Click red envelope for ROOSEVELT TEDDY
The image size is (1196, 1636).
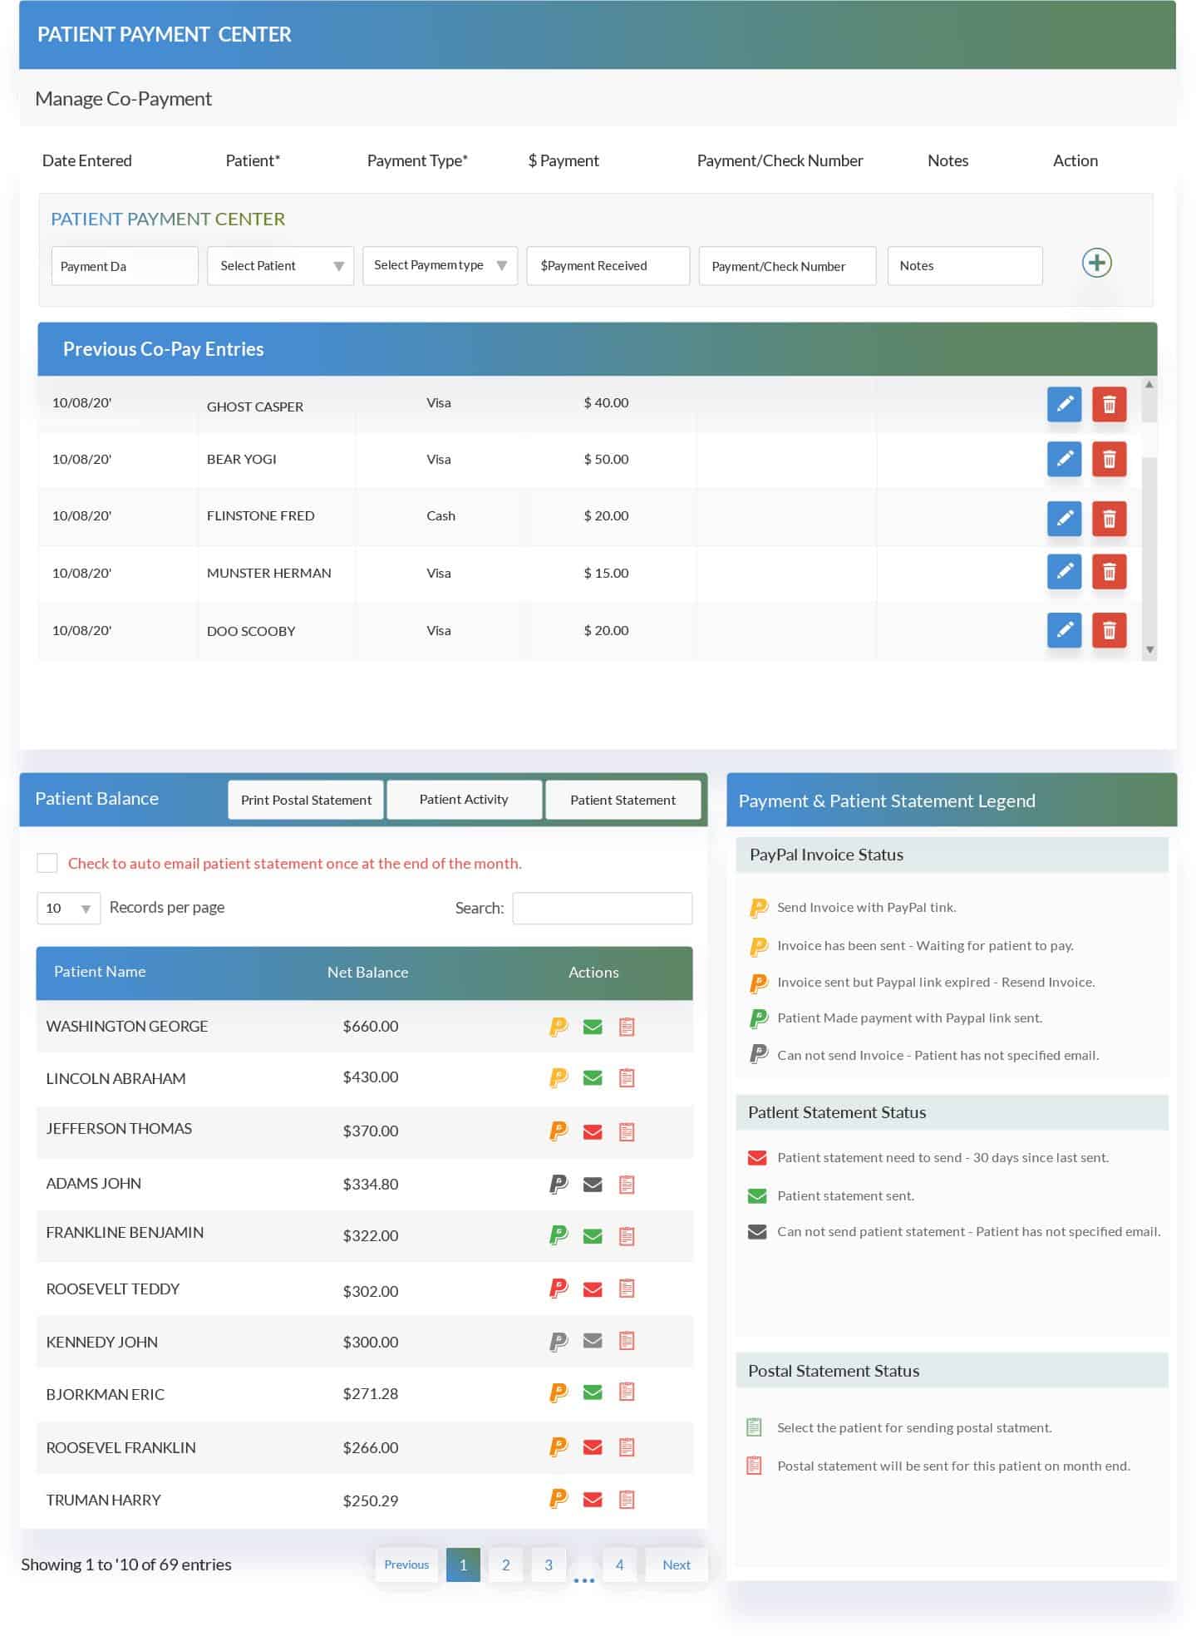(x=593, y=1289)
